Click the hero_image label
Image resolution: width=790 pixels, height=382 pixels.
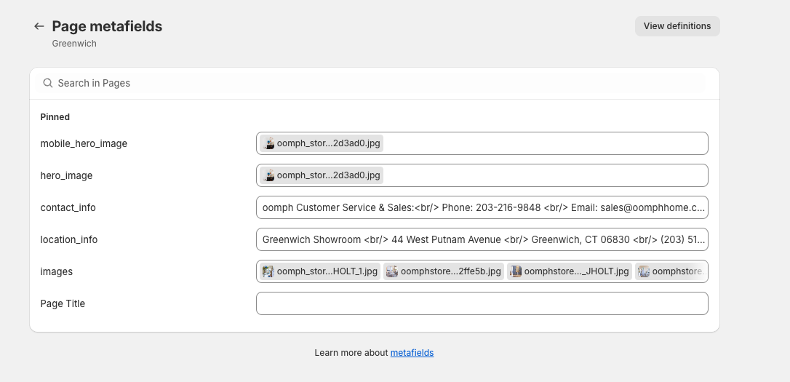pos(66,175)
